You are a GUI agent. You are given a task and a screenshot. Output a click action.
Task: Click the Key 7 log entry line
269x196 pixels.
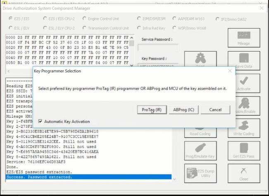(52, 152)
